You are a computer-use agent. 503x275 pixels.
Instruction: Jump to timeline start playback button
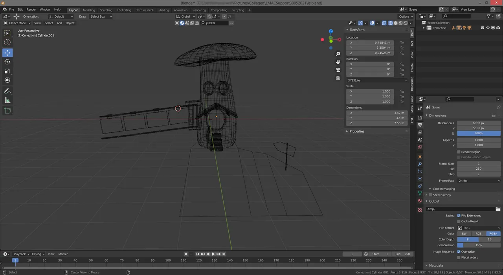[198, 254]
